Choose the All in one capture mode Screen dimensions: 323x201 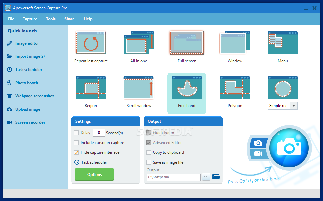tap(139, 43)
